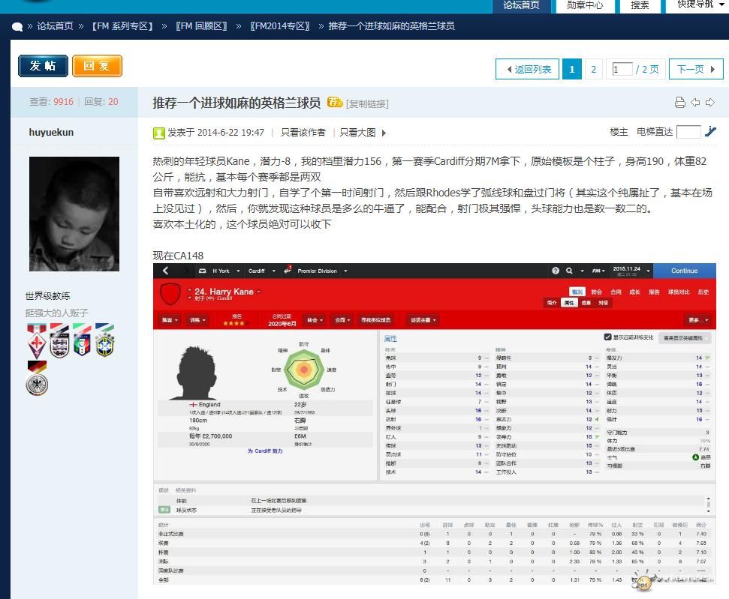
Task: Toggle 显示近期训练变化 checkbox in screenshot
Action: (x=608, y=337)
